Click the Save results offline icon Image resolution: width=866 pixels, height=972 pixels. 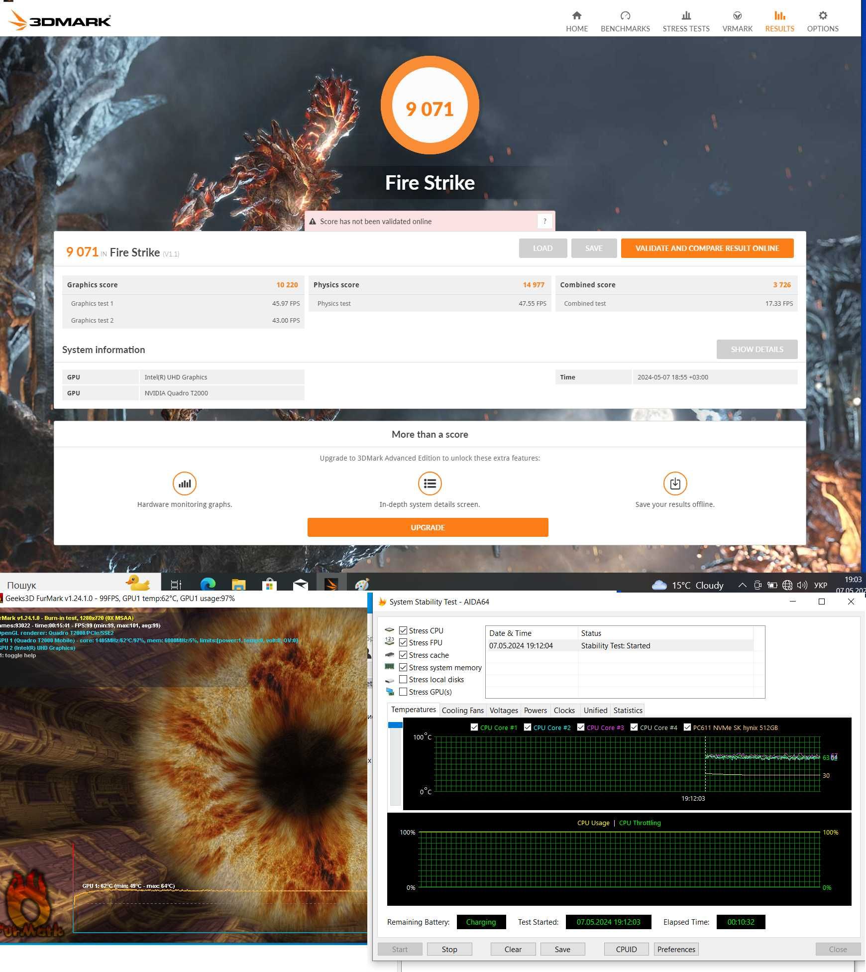675,484
